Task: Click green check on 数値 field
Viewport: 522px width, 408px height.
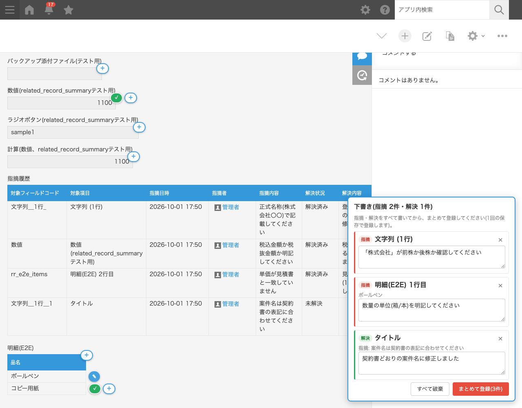Action: pyautogui.click(x=117, y=98)
